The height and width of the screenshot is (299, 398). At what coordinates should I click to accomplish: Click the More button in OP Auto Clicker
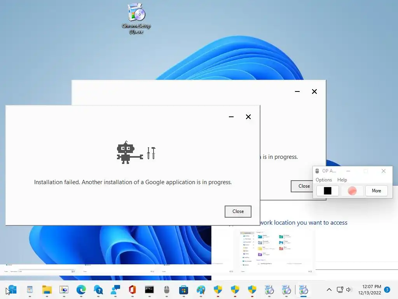(x=376, y=191)
